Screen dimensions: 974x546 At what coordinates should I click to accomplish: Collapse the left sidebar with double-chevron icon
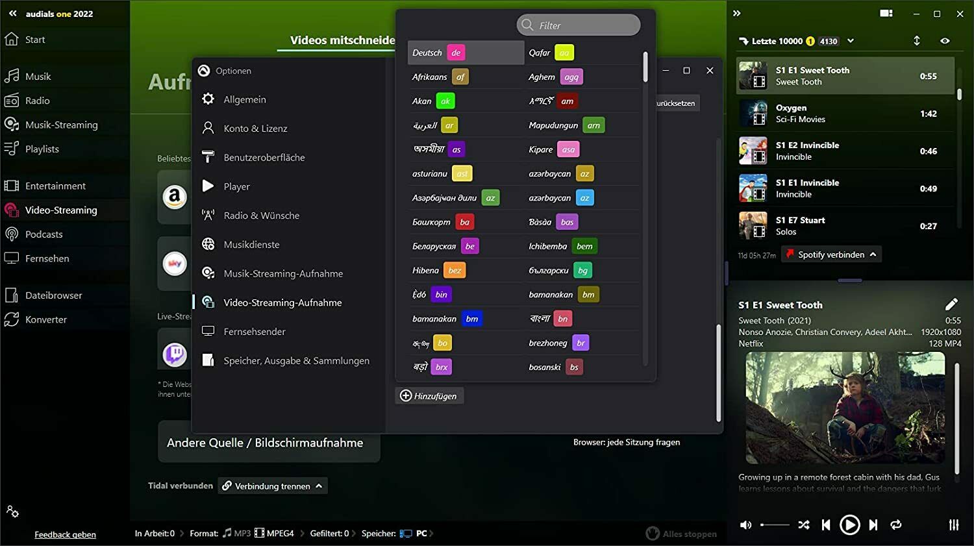(x=12, y=14)
